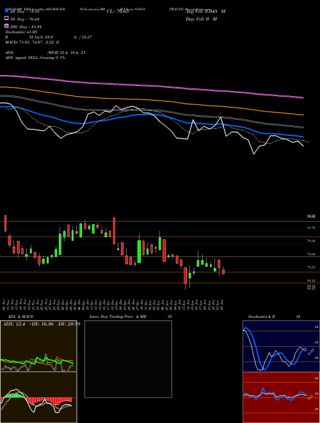Open the red RSI chart panel
This screenshot has width=320, height=423.
coord(281,397)
